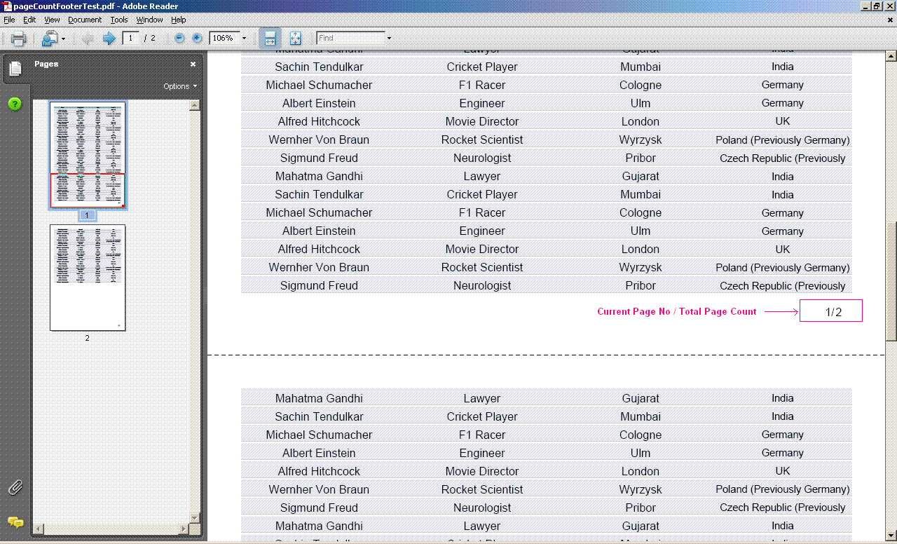897x544 pixels.
Task: Open the Edit menu
Action: tap(29, 20)
